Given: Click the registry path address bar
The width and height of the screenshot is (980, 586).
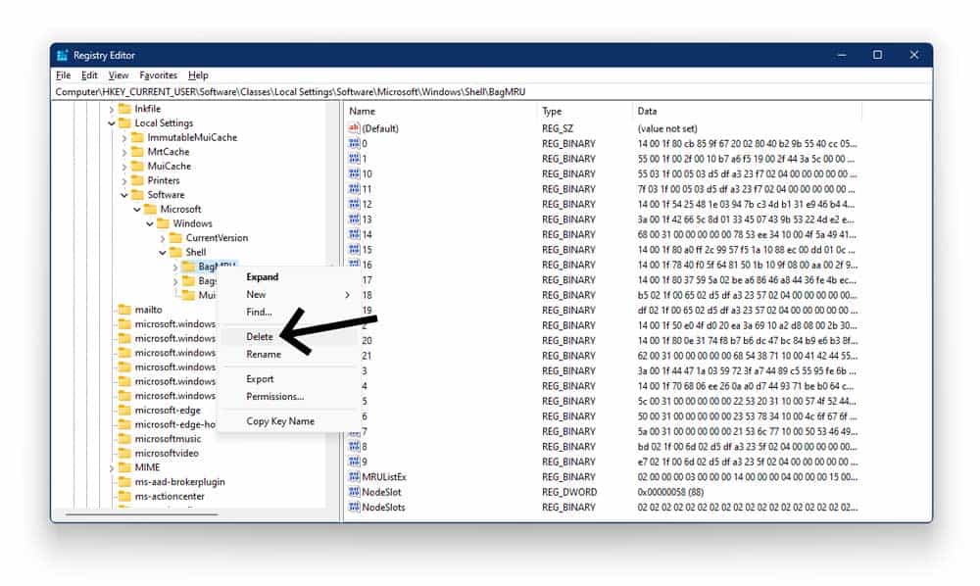Looking at the screenshot, I should pyautogui.click(x=491, y=92).
